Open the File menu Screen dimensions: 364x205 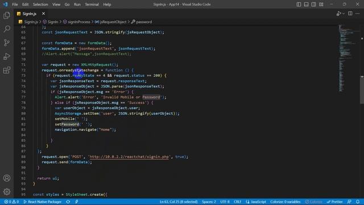click(15, 5)
